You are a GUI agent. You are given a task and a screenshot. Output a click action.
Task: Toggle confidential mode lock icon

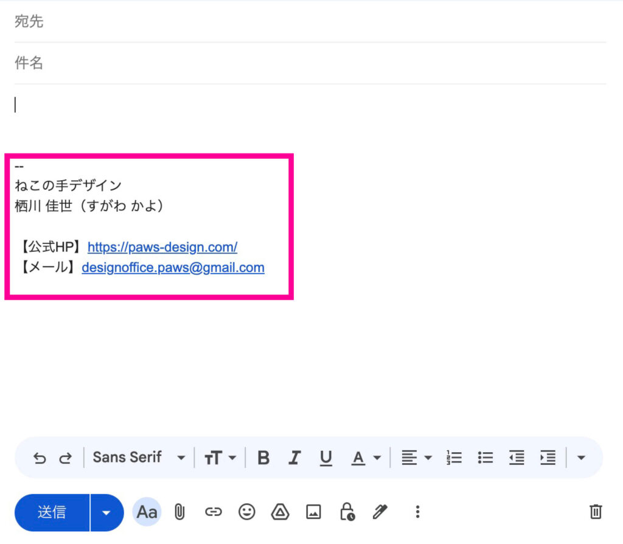347,512
